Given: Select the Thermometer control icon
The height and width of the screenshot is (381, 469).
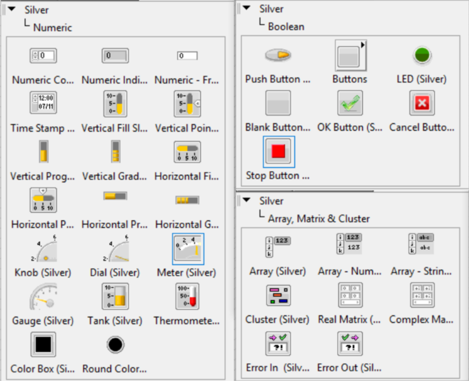Looking at the screenshot, I should [x=186, y=296].
